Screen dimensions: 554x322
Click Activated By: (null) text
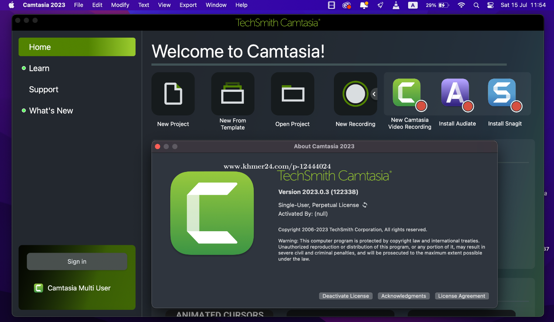pos(303,214)
